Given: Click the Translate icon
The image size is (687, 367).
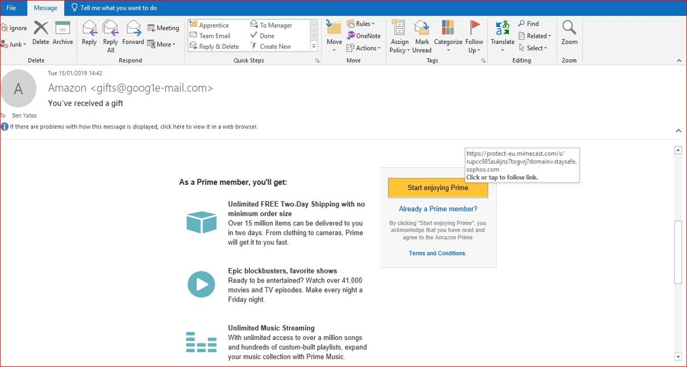Looking at the screenshot, I should tap(502, 28).
